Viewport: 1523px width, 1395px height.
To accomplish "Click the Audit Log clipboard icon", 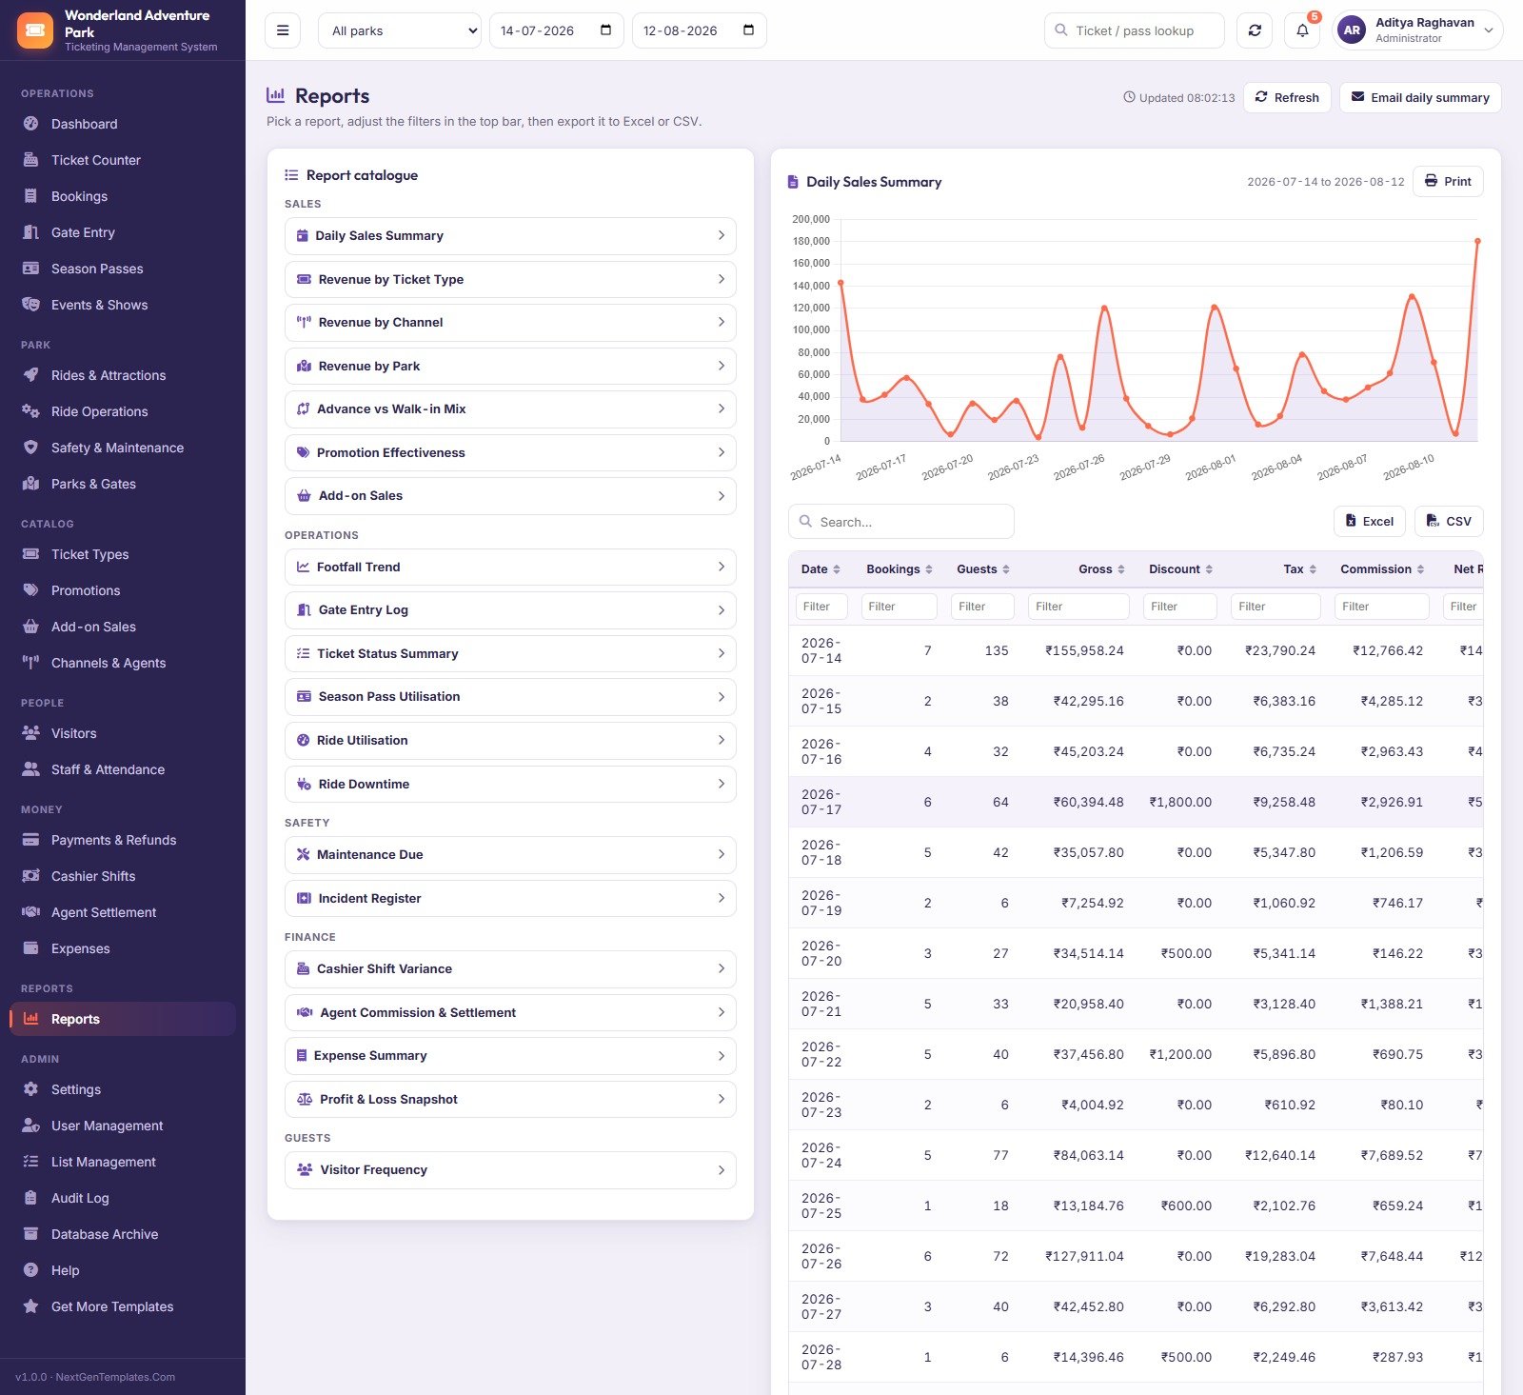I will point(31,1198).
